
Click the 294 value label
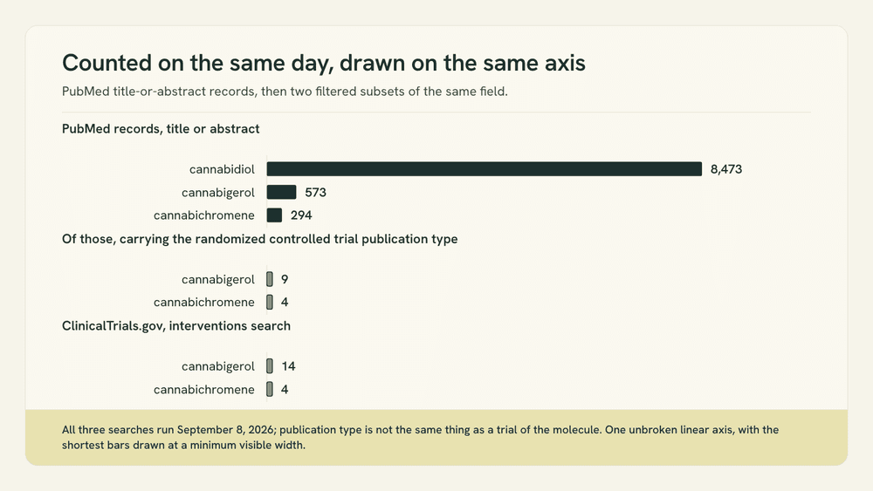click(301, 215)
